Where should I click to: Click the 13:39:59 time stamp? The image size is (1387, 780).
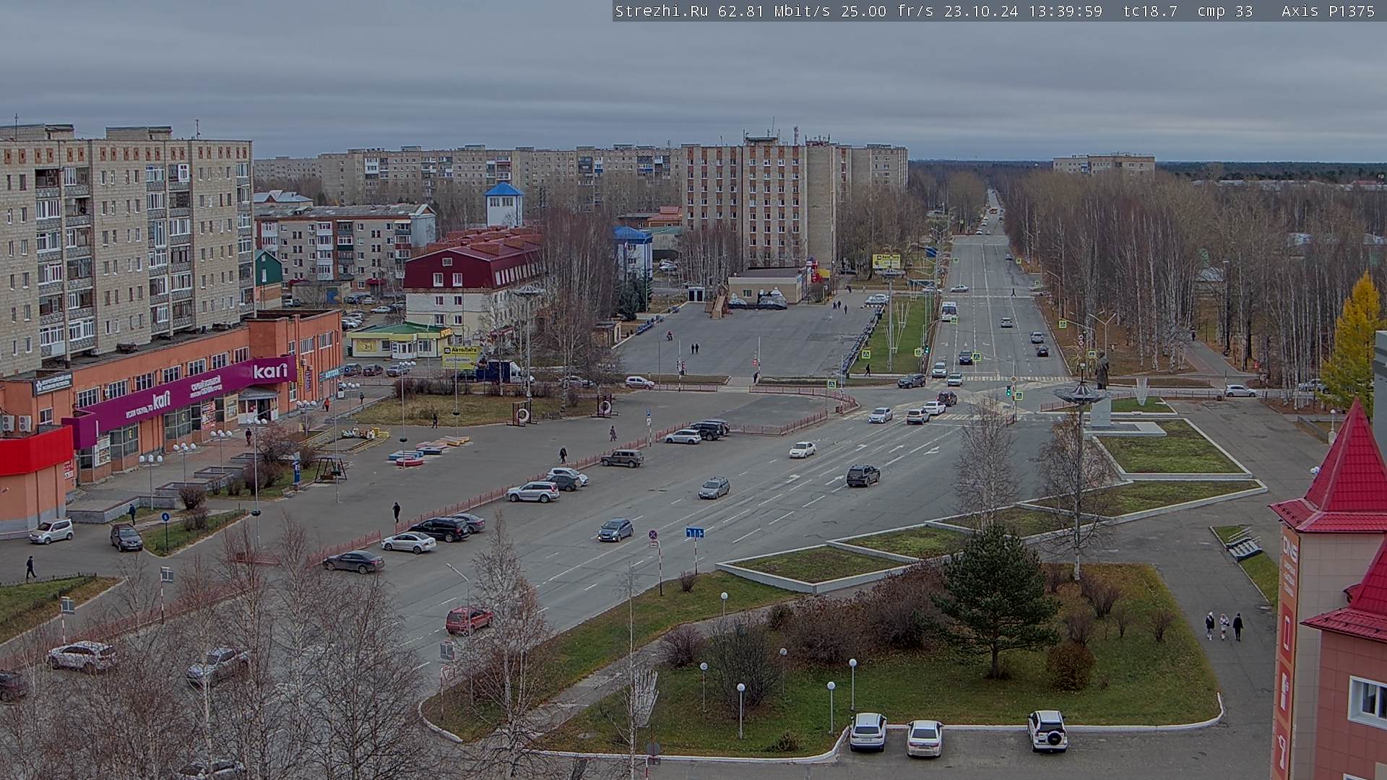[x=1064, y=11]
